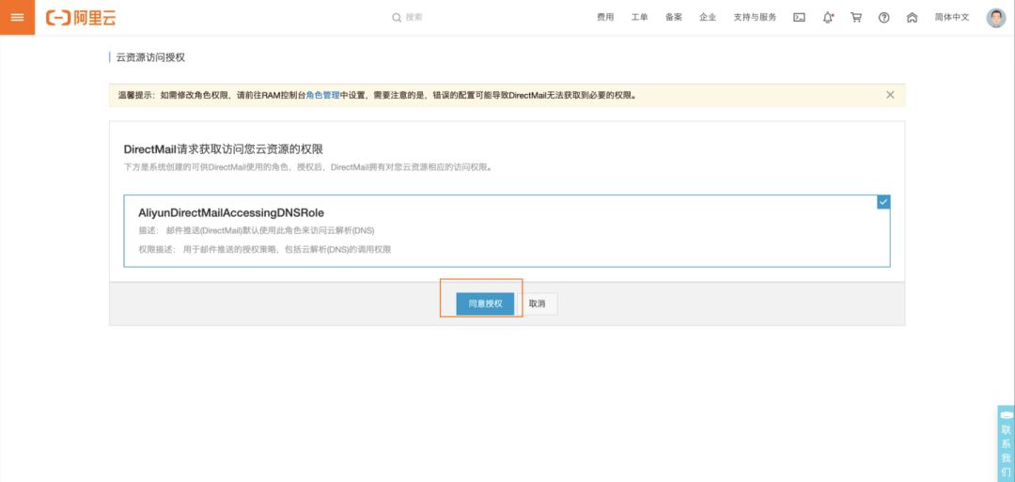Open the 企业 menu

[708, 18]
